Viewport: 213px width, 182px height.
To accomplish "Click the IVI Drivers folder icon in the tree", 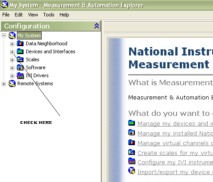I will pyautogui.click(x=20, y=75).
